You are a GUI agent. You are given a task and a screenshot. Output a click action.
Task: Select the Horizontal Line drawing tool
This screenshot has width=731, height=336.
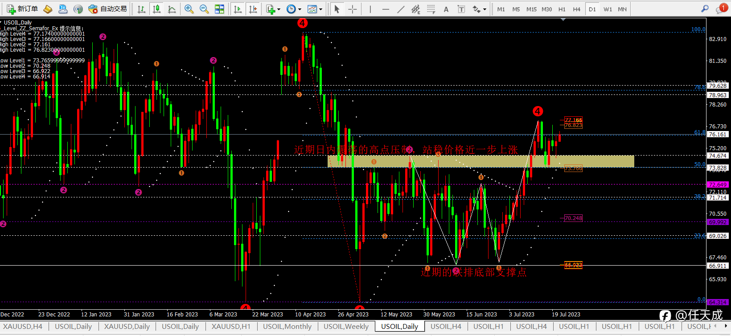point(386,9)
